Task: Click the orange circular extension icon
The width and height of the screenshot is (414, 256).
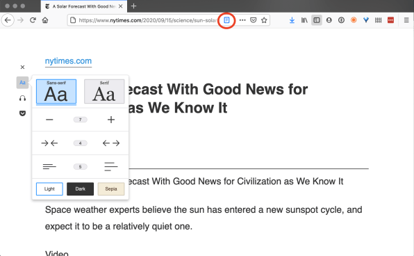Action: tap(354, 20)
